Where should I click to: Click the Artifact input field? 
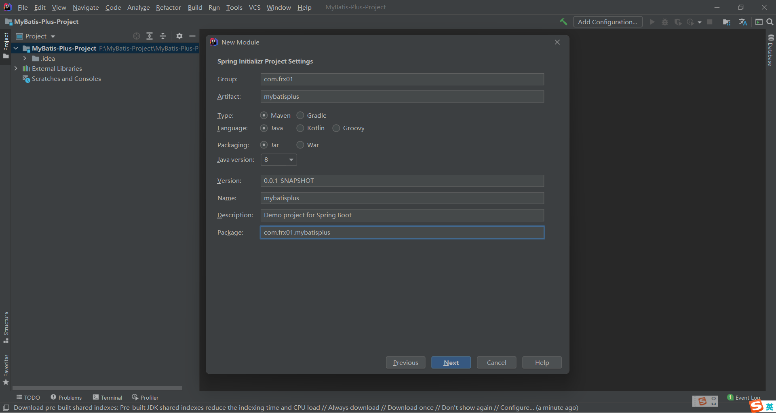pyautogui.click(x=402, y=97)
